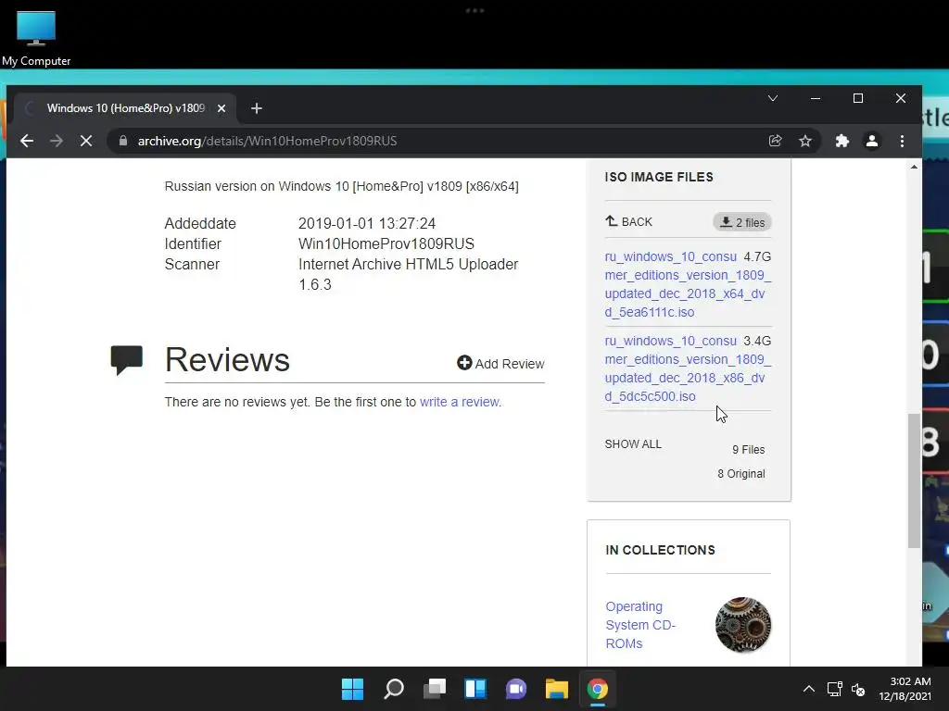Click scrollbar up arrow

[x=914, y=167]
